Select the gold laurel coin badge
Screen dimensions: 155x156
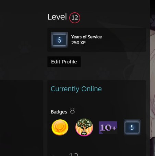pyautogui.click(x=60, y=127)
